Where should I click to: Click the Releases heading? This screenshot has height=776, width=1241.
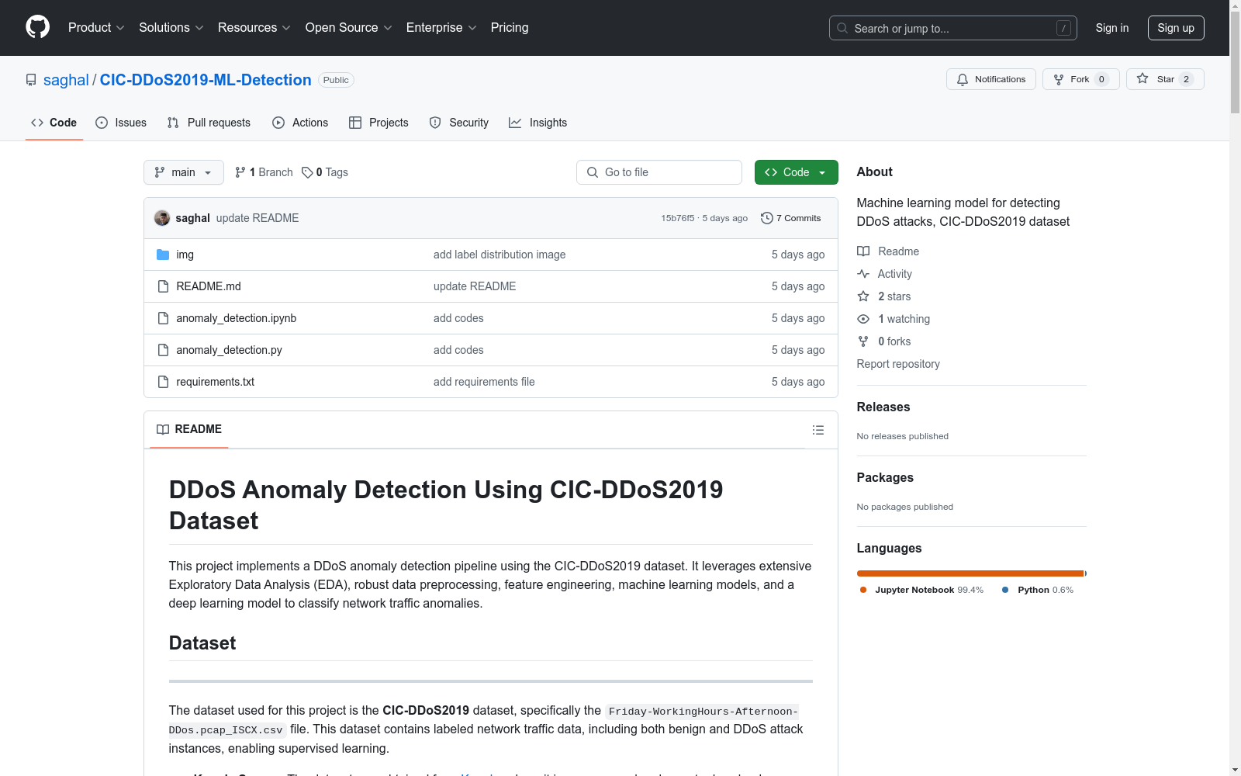point(883,407)
